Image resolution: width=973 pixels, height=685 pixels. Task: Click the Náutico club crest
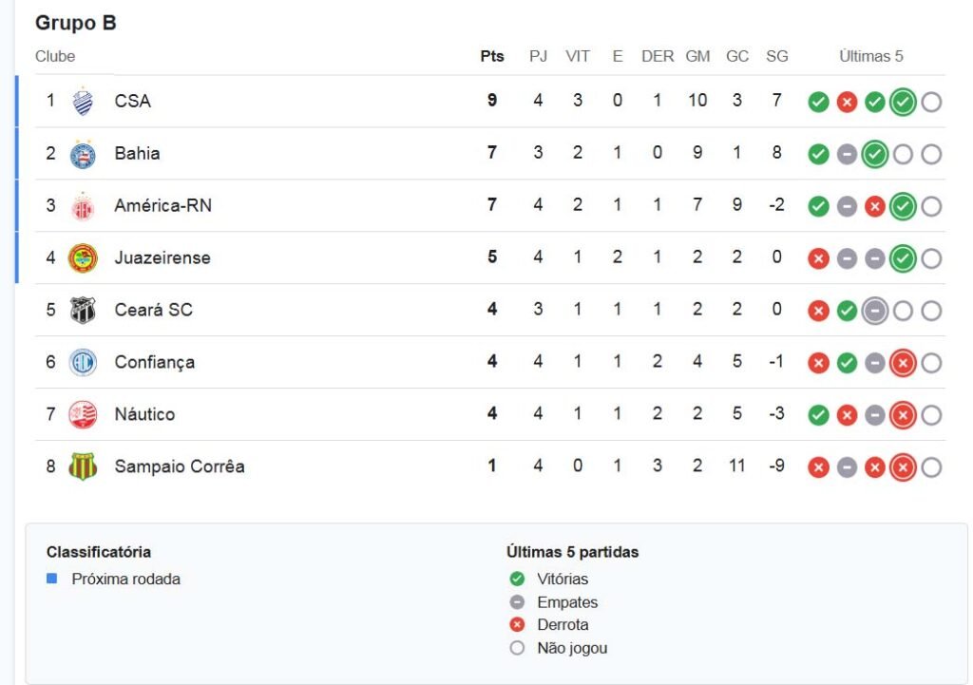(x=83, y=414)
